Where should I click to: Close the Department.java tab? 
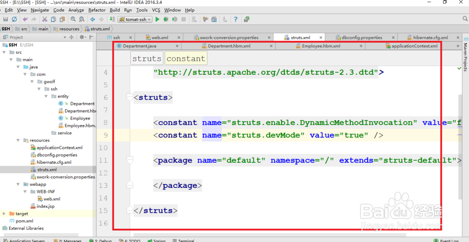click(x=177, y=46)
